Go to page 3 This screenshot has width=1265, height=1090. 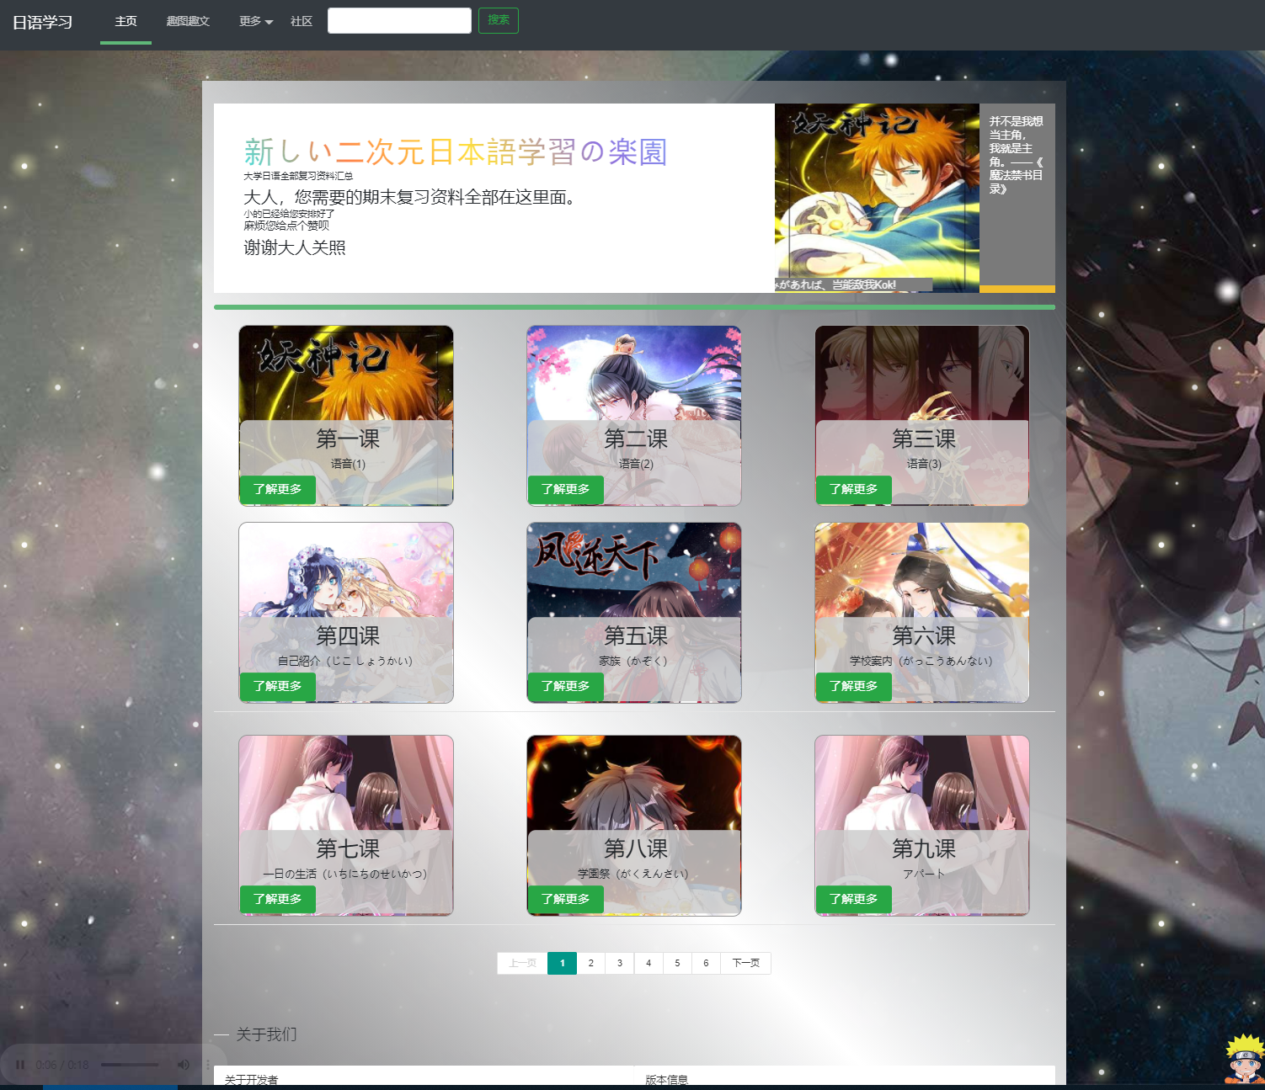tap(620, 963)
